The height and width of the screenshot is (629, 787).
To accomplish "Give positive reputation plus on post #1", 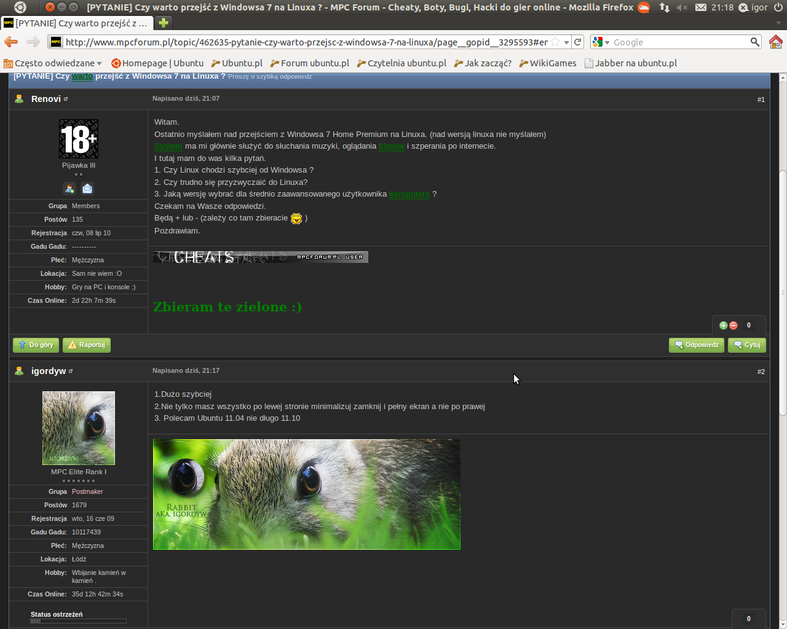I will [723, 326].
